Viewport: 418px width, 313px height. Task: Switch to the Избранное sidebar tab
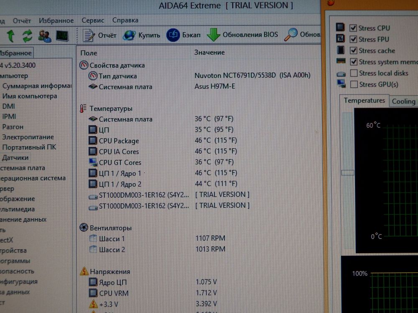pos(16,53)
